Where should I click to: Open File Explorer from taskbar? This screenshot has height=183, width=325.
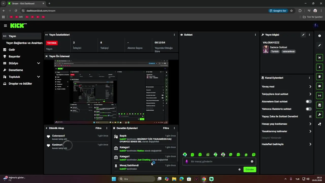(x=174, y=179)
